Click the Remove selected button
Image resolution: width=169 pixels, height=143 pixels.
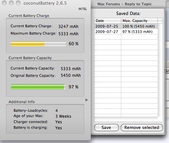(142, 128)
